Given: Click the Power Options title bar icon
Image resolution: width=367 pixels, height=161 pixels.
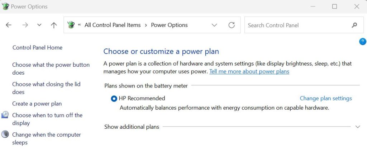Looking at the screenshot, I should 5,6.
